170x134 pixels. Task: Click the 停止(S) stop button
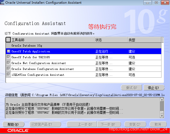pyautogui.click(x=154, y=87)
